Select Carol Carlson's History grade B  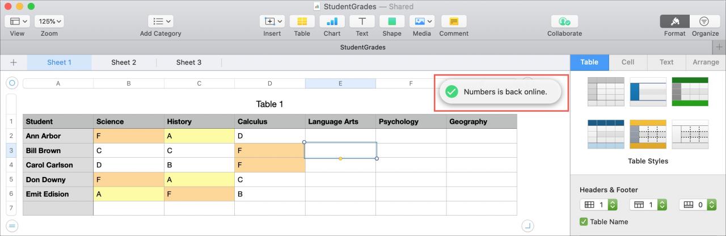click(x=199, y=165)
